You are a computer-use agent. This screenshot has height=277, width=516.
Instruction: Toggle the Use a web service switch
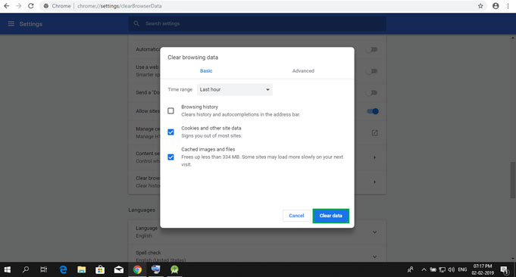(373, 71)
